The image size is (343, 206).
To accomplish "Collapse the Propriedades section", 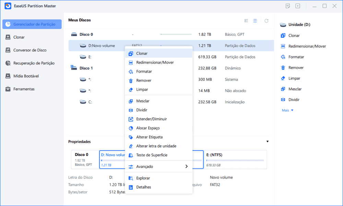I will tap(267, 142).
